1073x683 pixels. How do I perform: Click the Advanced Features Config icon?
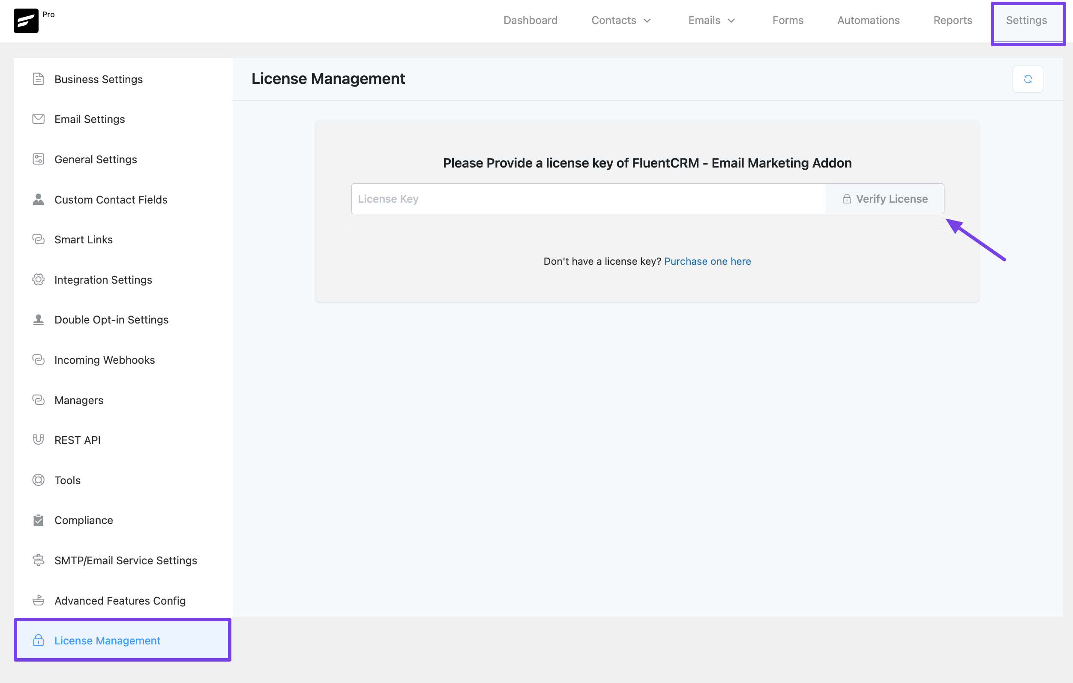[x=38, y=600]
